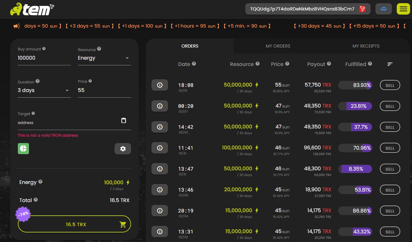Open info for the 20:19 order

coord(160,211)
